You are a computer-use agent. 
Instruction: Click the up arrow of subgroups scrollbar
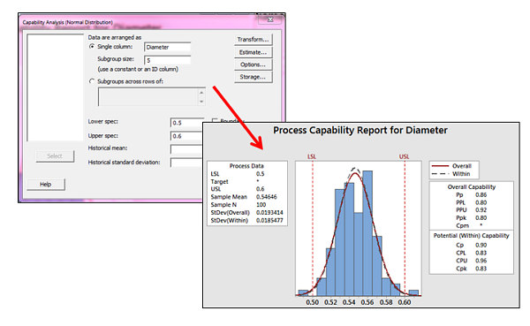[201, 92]
